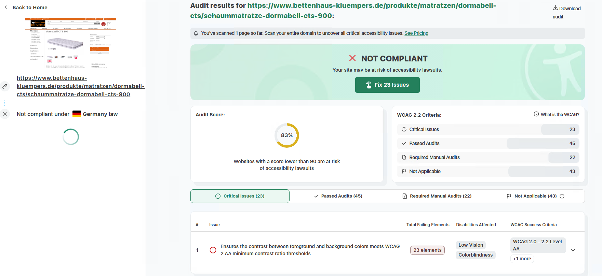Click the Fix 23 Issues button

coord(387,85)
